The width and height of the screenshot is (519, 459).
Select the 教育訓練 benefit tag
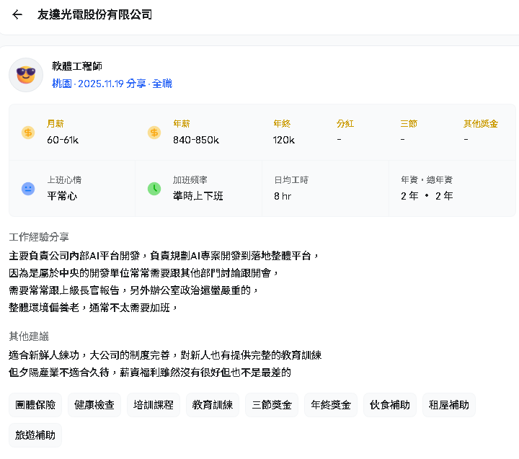click(x=213, y=405)
